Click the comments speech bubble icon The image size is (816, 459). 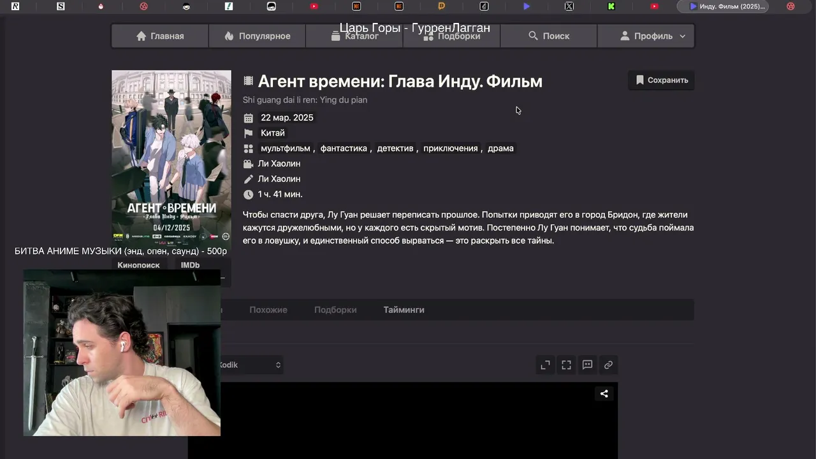pos(587,365)
